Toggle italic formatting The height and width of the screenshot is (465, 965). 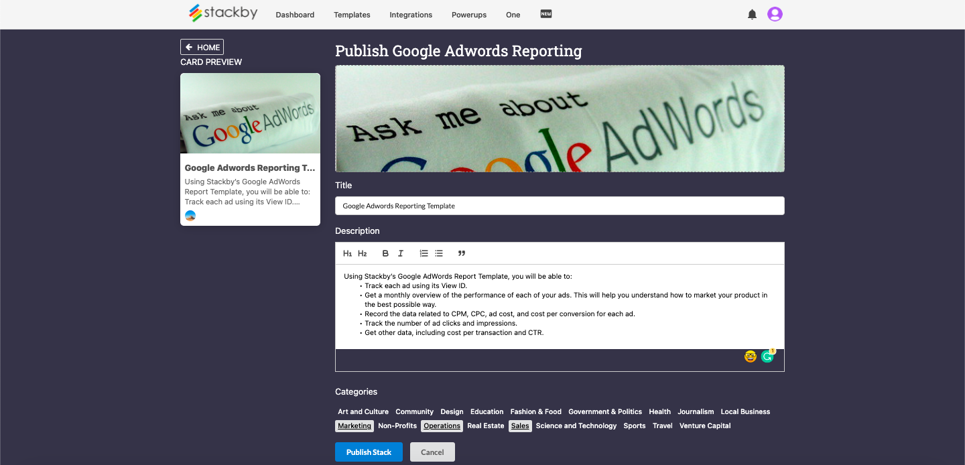(401, 253)
